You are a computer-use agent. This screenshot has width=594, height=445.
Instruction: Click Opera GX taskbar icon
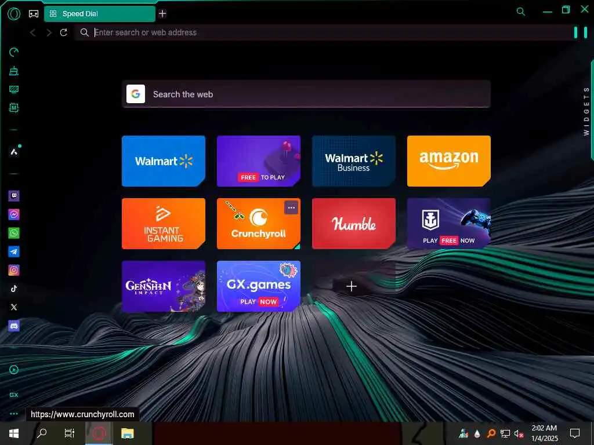pos(99,433)
